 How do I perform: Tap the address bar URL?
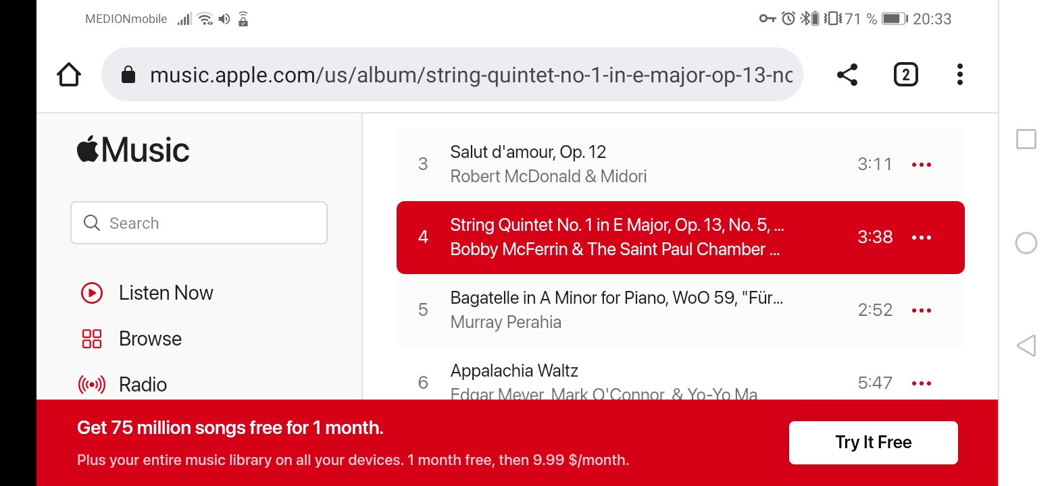[470, 74]
